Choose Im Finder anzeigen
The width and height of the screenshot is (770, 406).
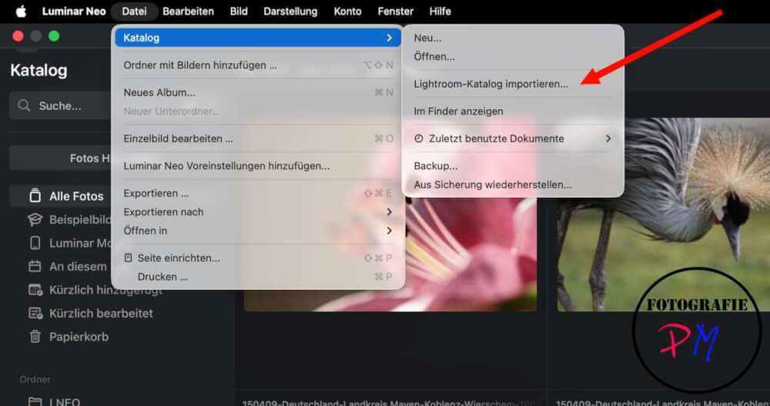tap(513, 111)
